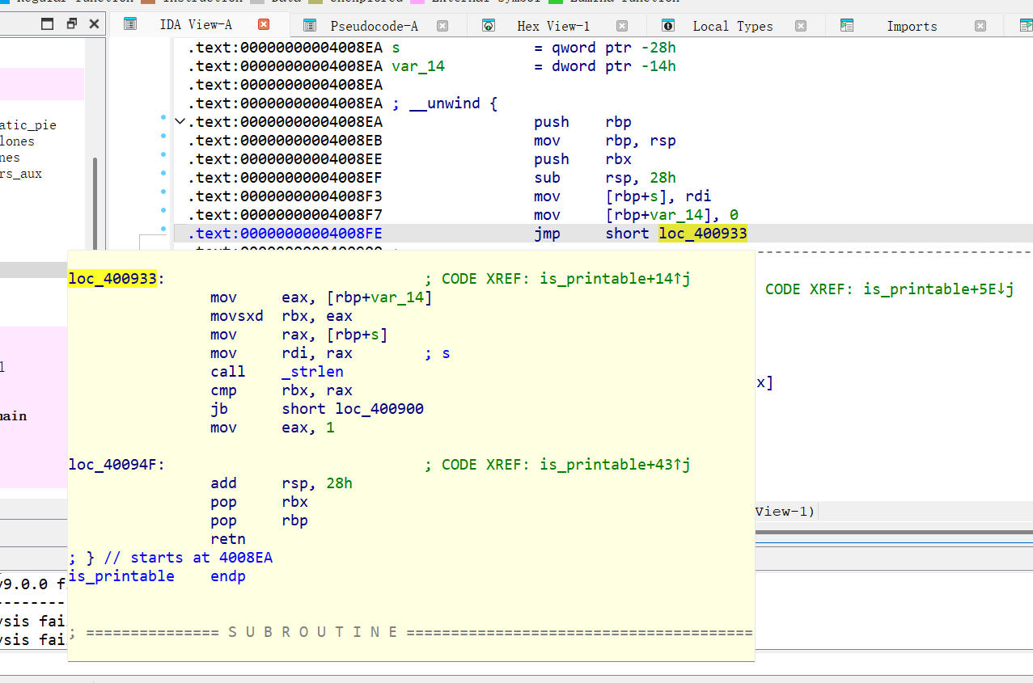The width and height of the screenshot is (1033, 683).
Task: Open the Hex View-1 tab
Action: click(553, 26)
